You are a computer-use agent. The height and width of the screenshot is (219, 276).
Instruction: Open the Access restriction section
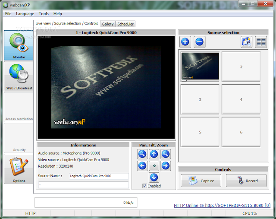click(19, 107)
